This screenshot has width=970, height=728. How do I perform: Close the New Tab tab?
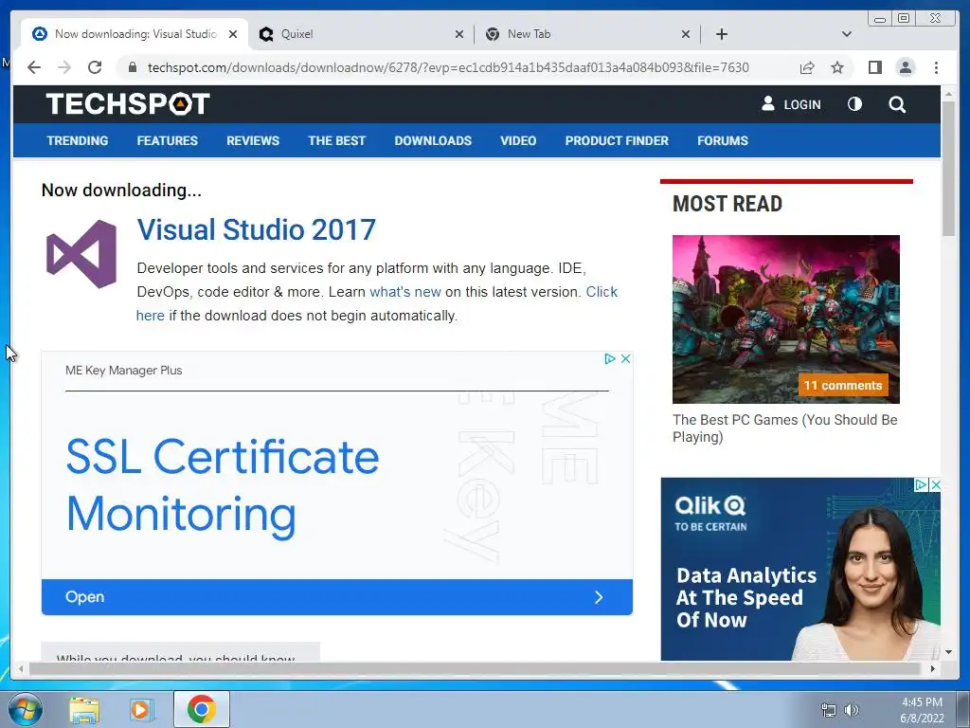point(686,34)
